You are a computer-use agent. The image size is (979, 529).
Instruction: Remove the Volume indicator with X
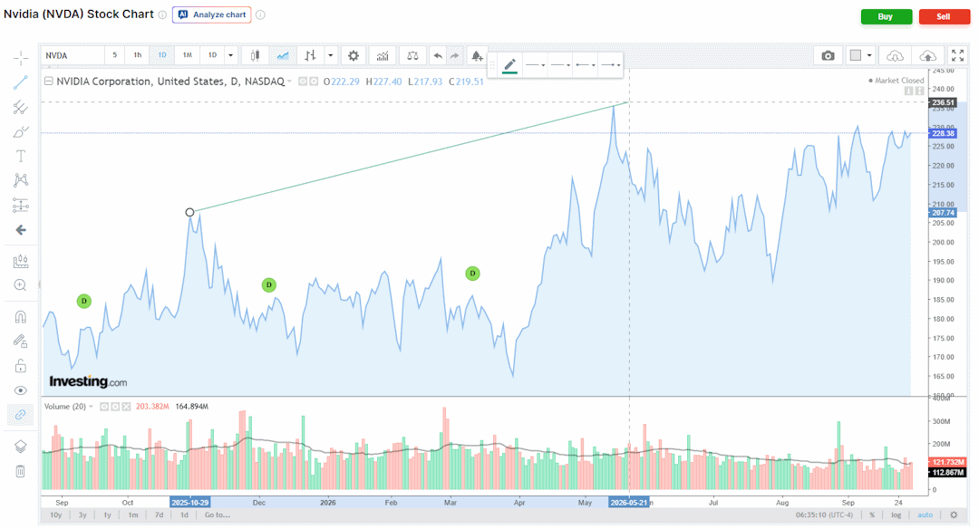(126, 406)
